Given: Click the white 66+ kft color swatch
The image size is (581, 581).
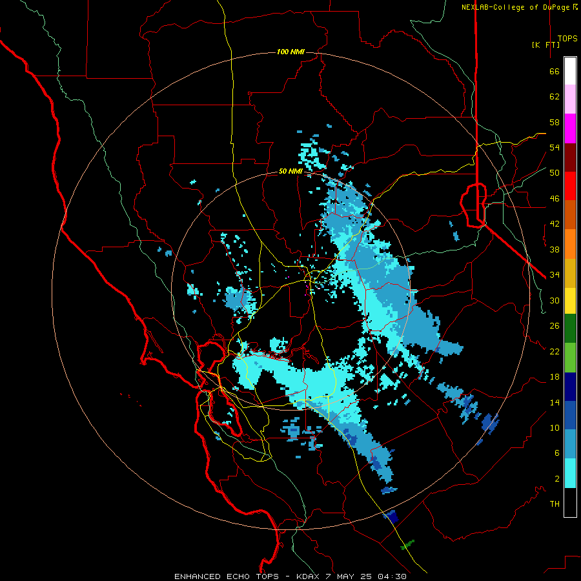Looking at the screenshot, I should pyautogui.click(x=570, y=71).
